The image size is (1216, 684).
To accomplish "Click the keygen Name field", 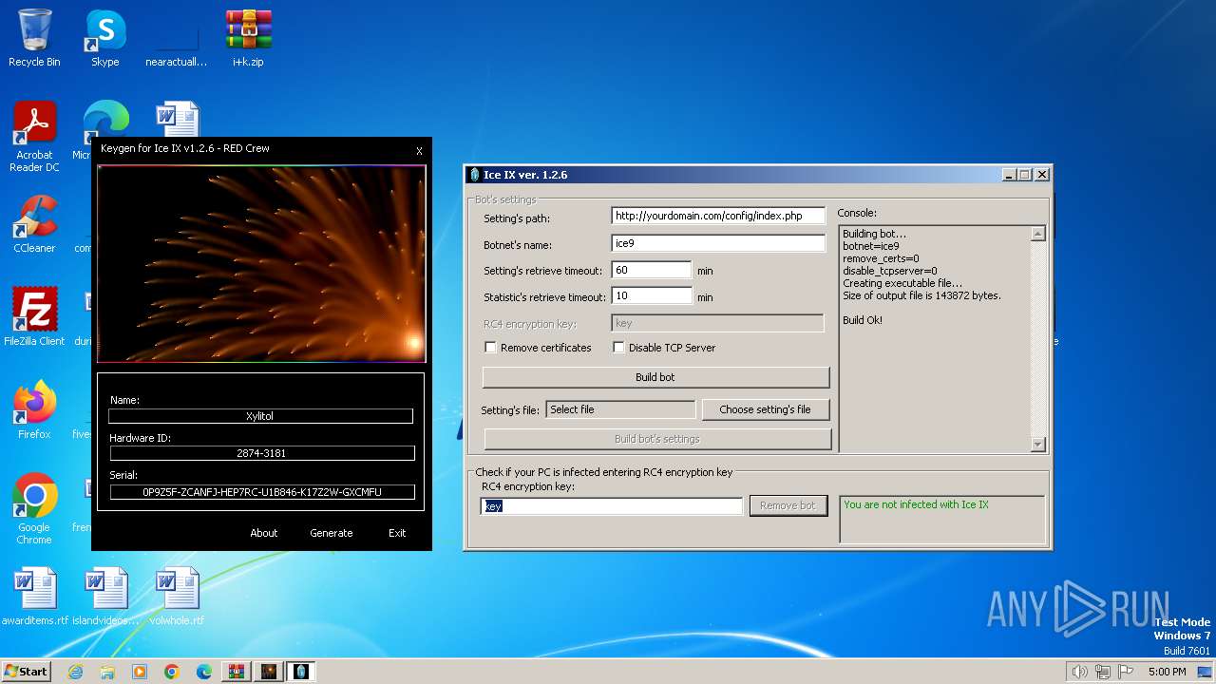I will 260,416.
